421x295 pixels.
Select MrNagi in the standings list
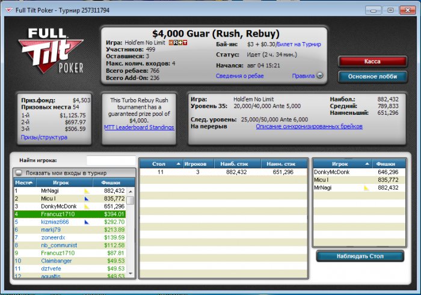tap(70, 191)
